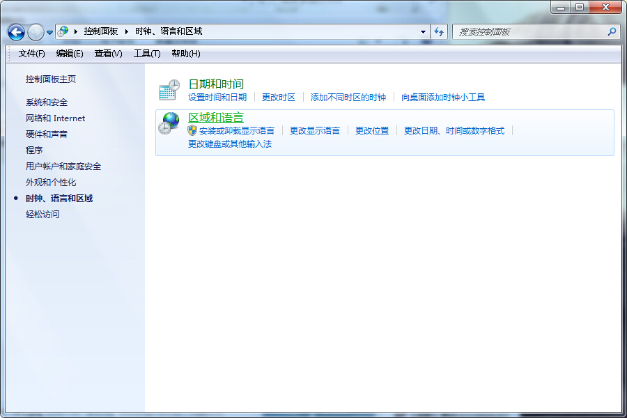This screenshot has width=627, height=418.
Task: Click the Date and Time calendar-clock icon
Action: coord(168,88)
